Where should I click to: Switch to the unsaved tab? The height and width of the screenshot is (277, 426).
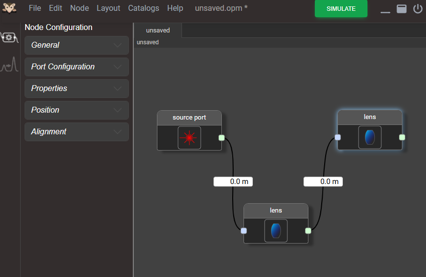pyautogui.click(x=158, y=30)
